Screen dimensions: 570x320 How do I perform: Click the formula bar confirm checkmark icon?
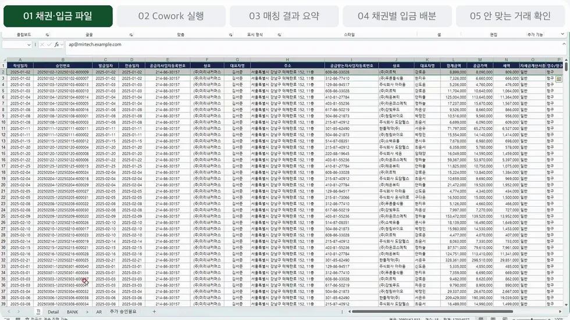point(49,45)
